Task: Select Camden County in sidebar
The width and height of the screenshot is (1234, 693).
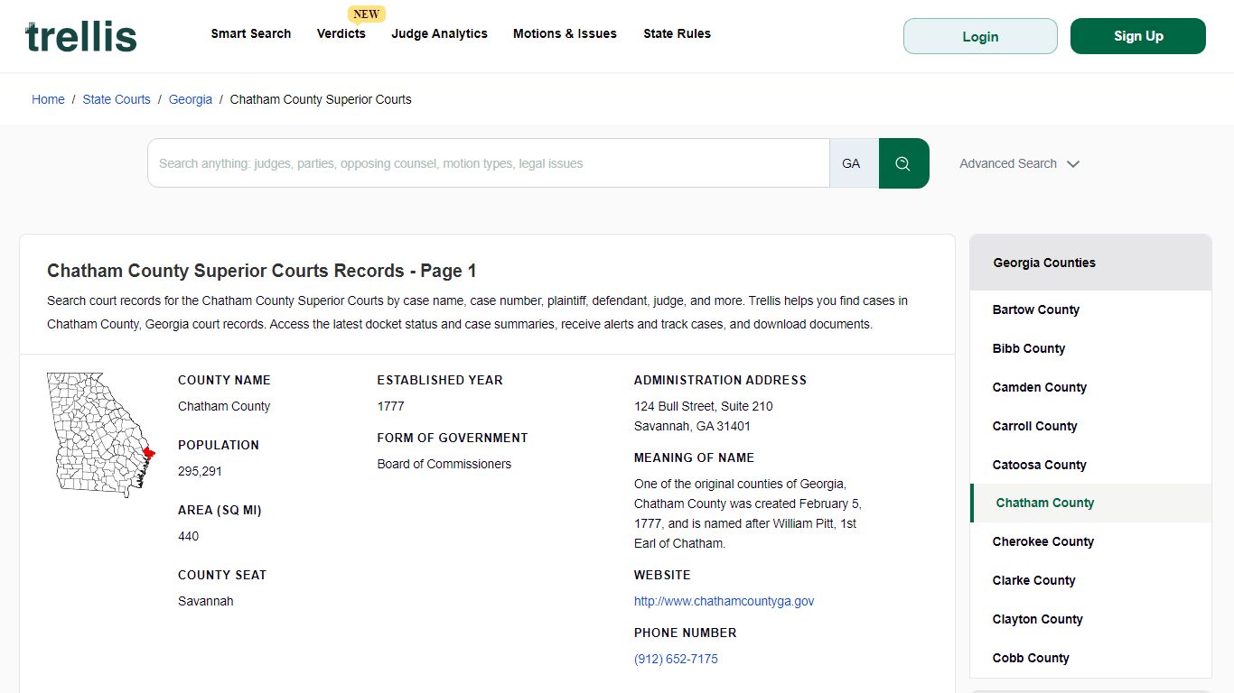Action: [x=1090, y=387]
